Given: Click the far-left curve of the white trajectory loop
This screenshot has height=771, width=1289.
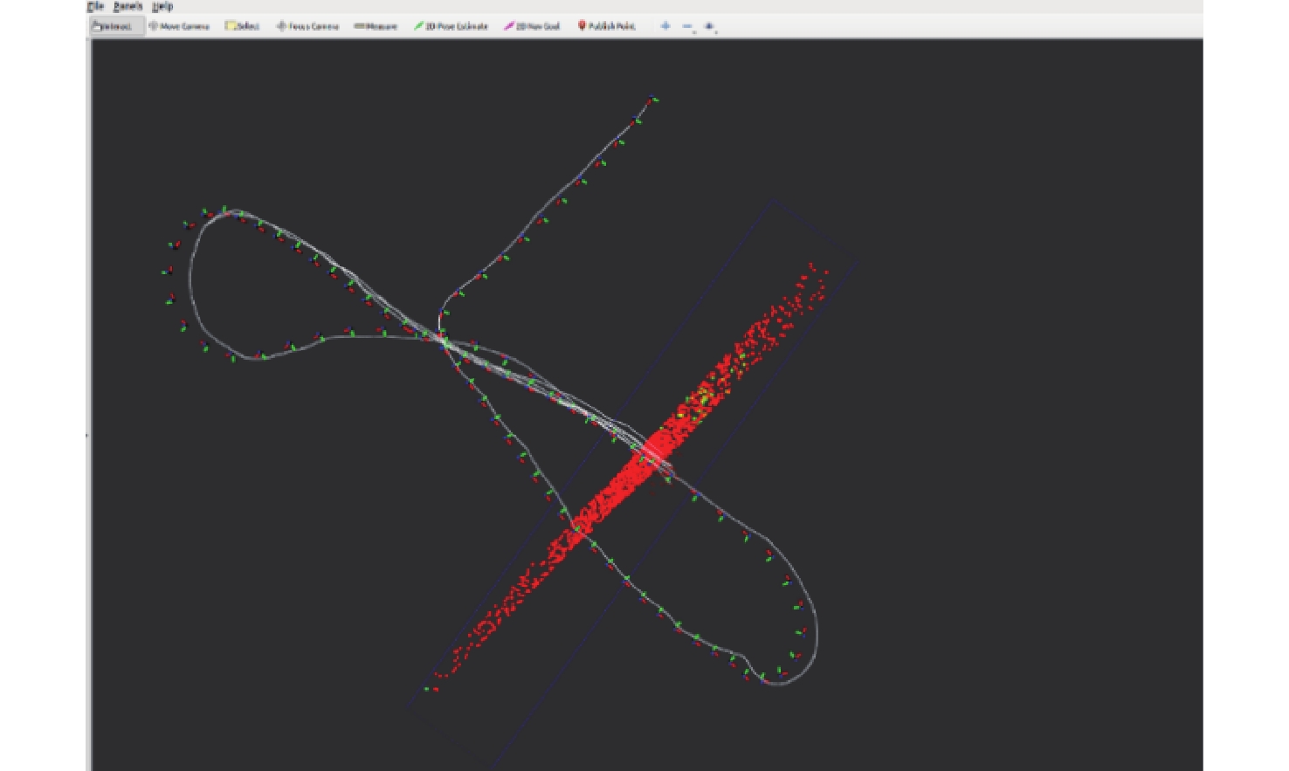Looking at the screenshot, I should (191, 288).
